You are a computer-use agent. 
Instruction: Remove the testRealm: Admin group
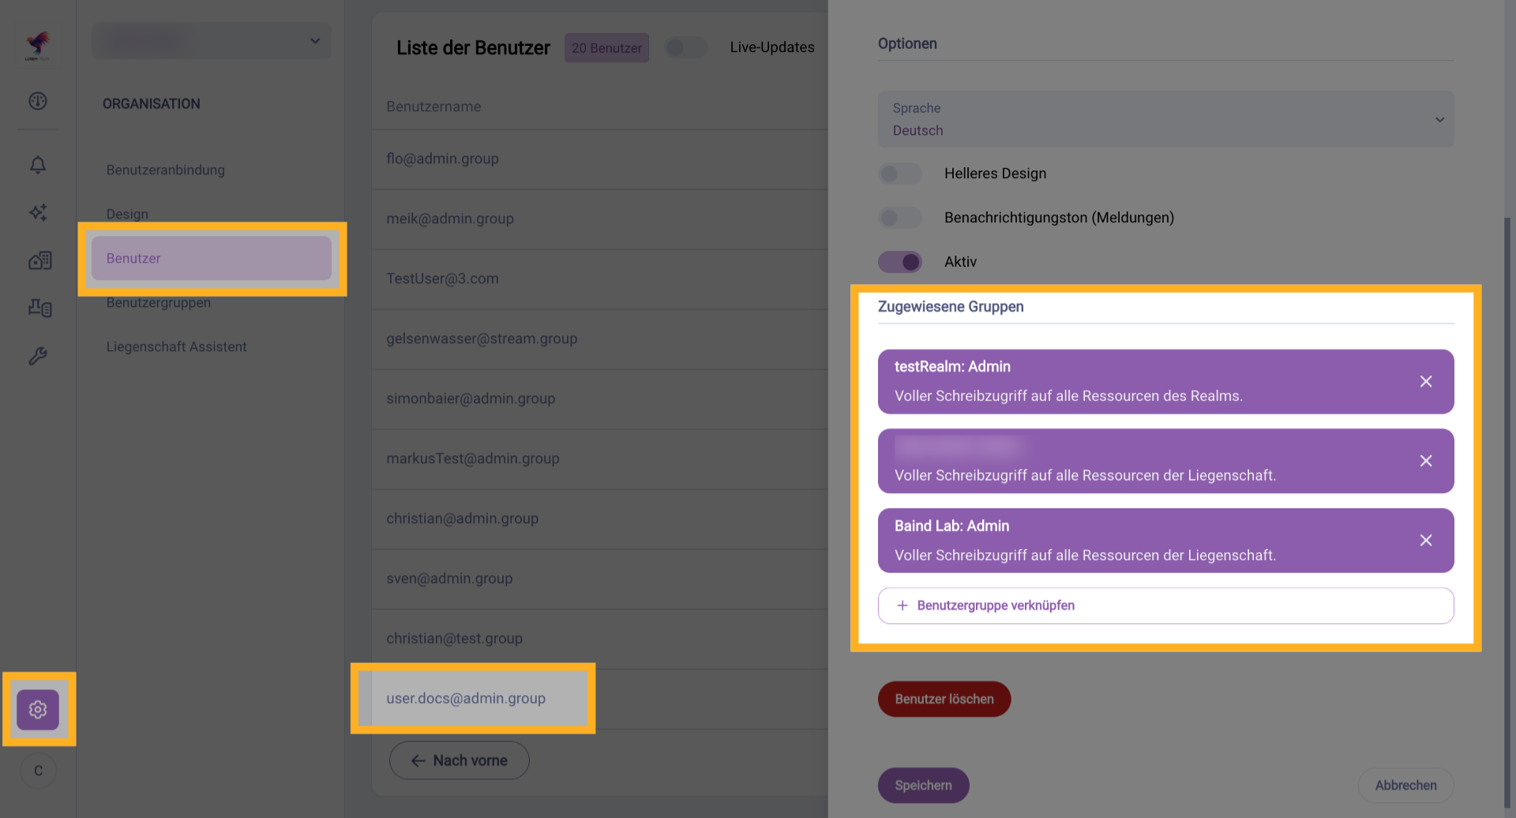[1426, 382]
